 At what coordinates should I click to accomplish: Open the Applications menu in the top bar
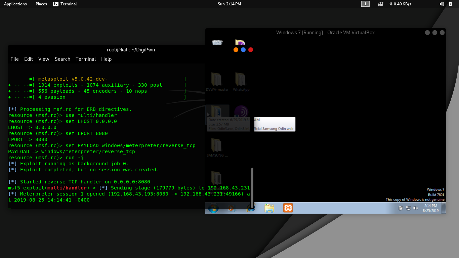pyautogui.click(x=15, y=4)
